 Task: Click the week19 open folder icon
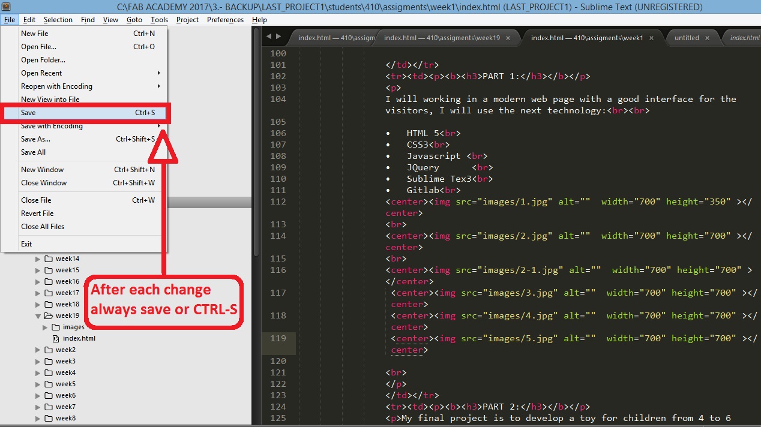point(49,316)
